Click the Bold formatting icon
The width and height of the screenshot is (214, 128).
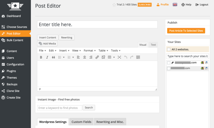(41, 57)
